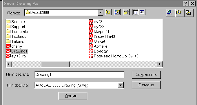Click the scrollbar right arrow
This screenshot has height=105, width=197.
click(x=160, y=64)
